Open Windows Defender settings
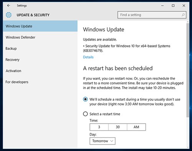The width and height of the screenshot is (192, 151). click(40, 37)
